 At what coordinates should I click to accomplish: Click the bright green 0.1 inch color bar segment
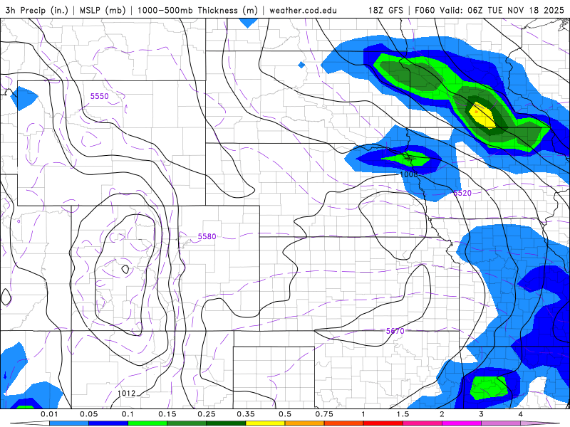tap(147, 423)
